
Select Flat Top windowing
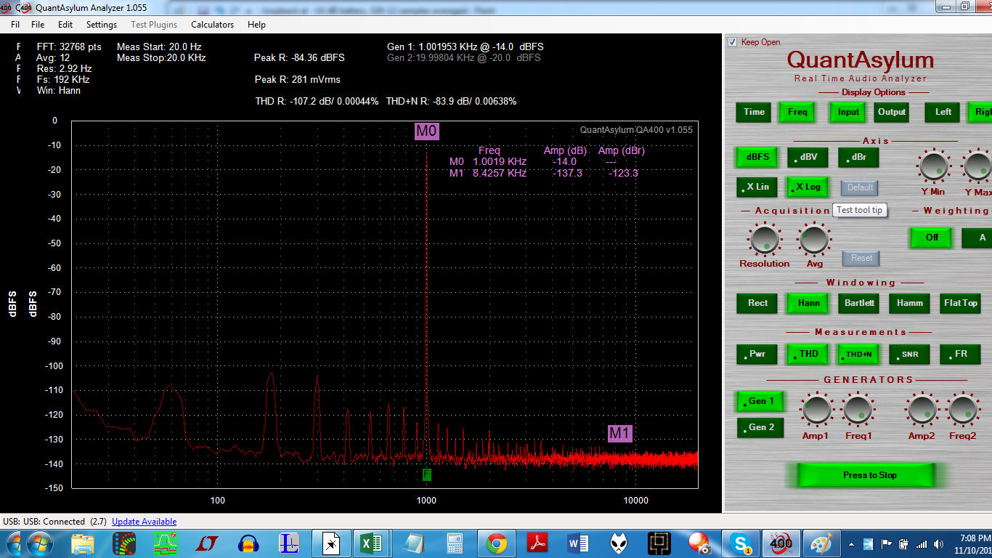click(960, 303)
